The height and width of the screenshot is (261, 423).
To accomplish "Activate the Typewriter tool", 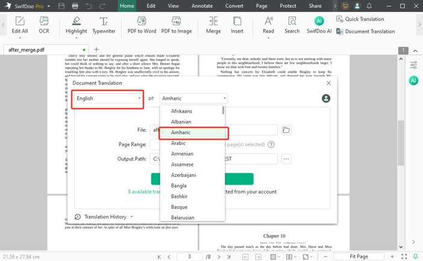I will tap(104, 25).
